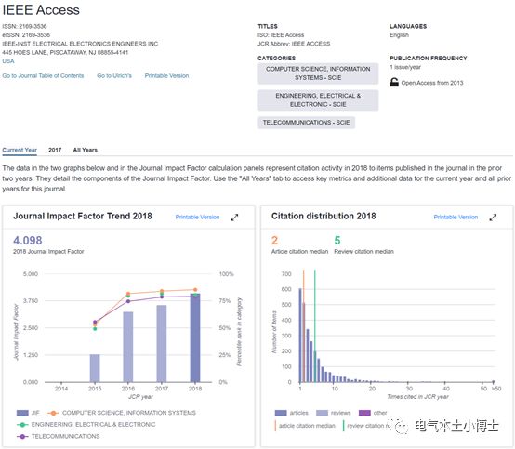Click the Open Access from 2013 text

432,83
